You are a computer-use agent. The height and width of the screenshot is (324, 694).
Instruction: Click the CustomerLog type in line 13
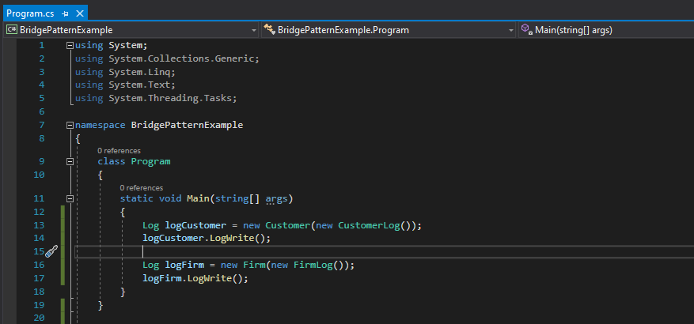370,225
